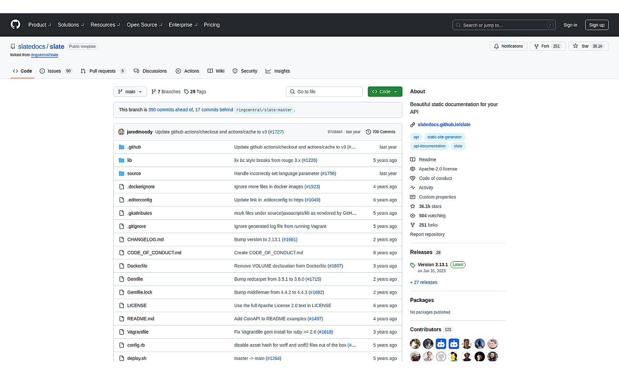Switch to the Pull requests tab

pos(103,71)
